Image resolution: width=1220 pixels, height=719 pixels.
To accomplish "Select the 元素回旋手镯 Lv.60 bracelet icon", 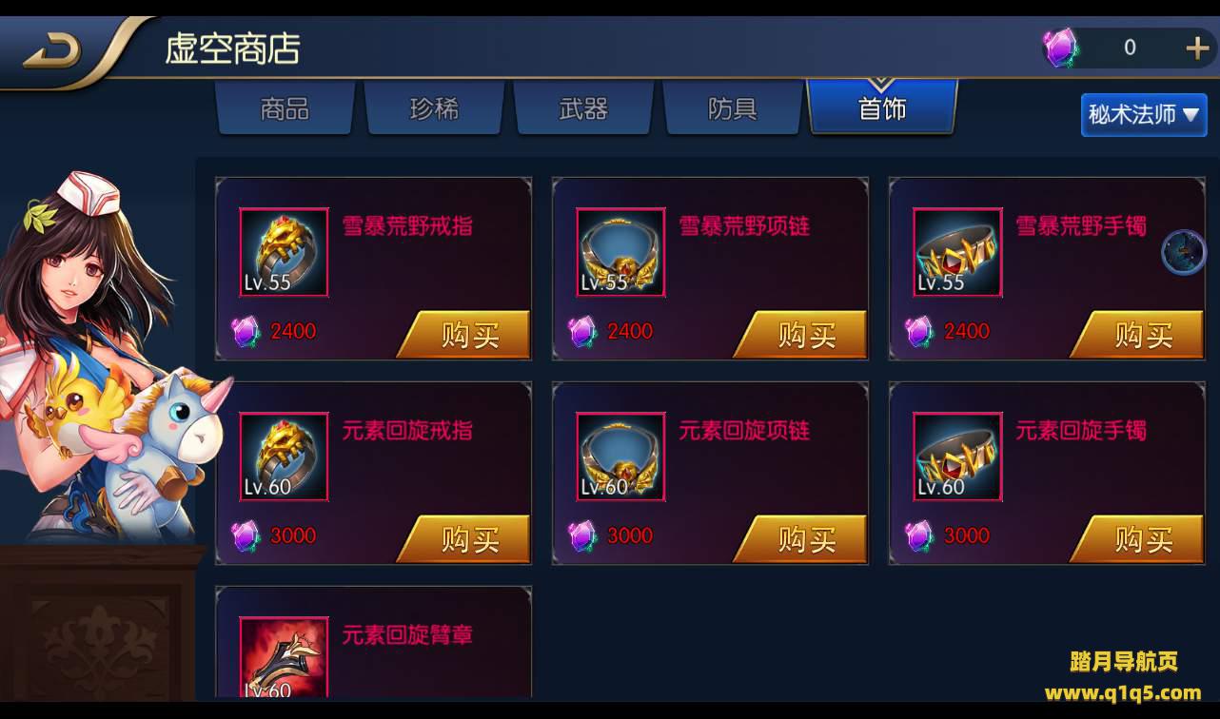I will [957, 457].
